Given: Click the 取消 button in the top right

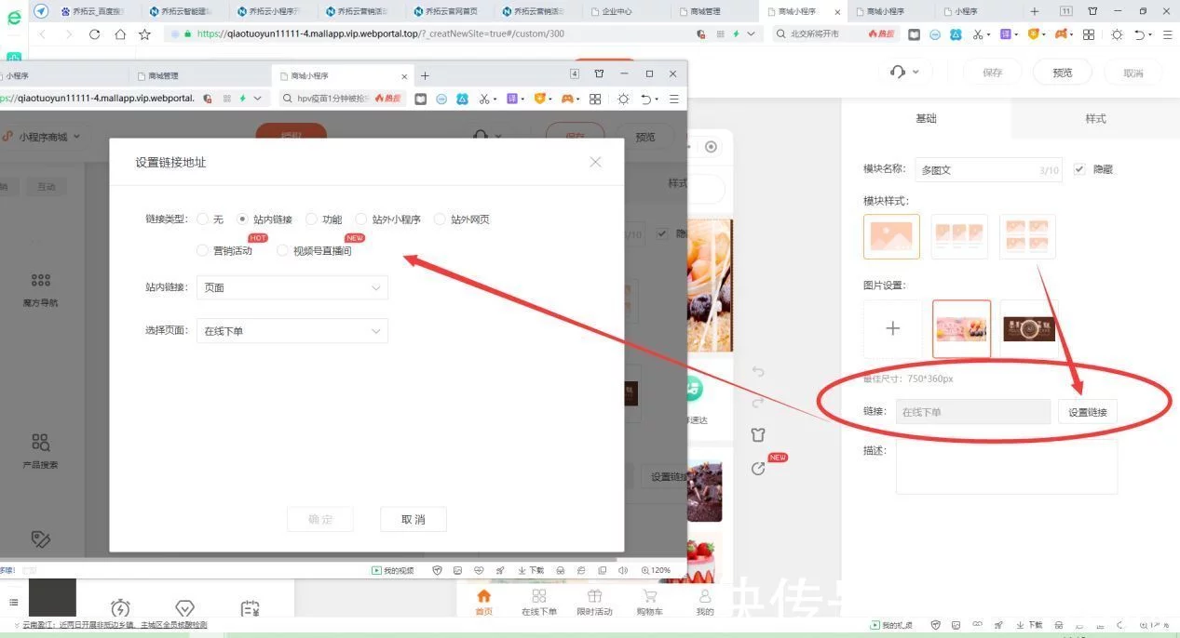Looking at the screenshot, I should 1133,73.
